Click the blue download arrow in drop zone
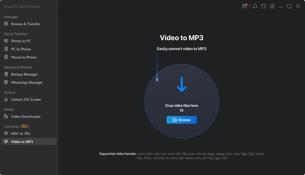Screen dimensions: 305x175 point(182,84)
